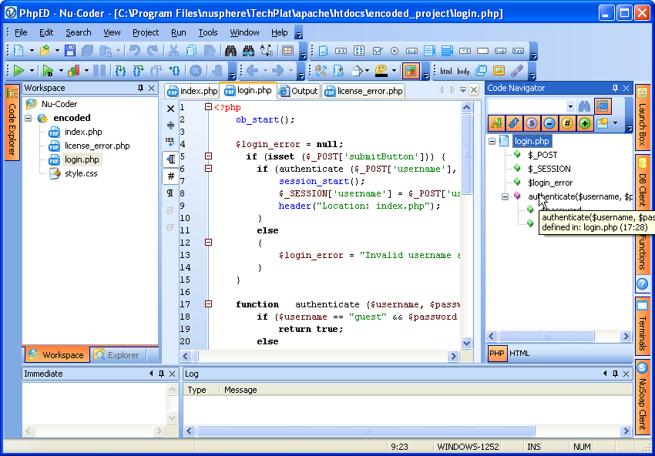Click the Settings tools icon in toolbar
The height and width of the screenshot is (456, 655).
coord(321,71)
